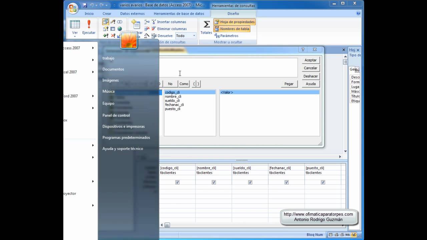The height and width of the screenshot is (240, 427).
Task: Open Dispositivos e impresoras
Action: click(x=123, y=127)
